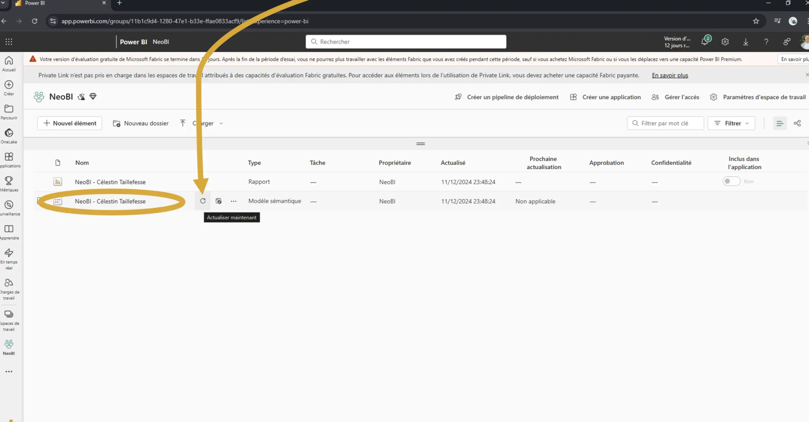The image size is (809, 422).
Task: Bookmark this page with star icon
Action: coord(756,21)
